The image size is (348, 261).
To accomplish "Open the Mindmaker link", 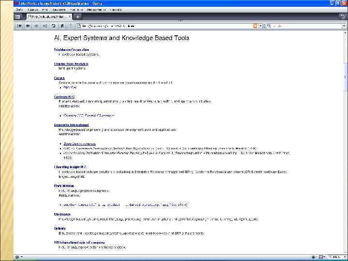I will (x=62, y=215).
